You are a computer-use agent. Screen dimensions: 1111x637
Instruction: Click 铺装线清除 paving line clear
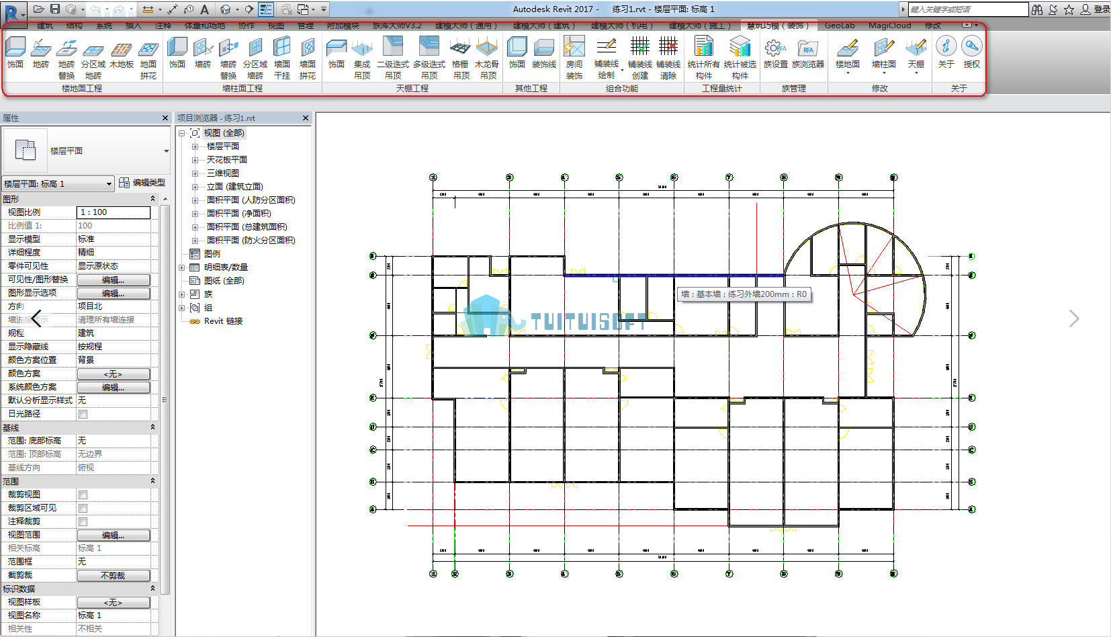[668, 59]
